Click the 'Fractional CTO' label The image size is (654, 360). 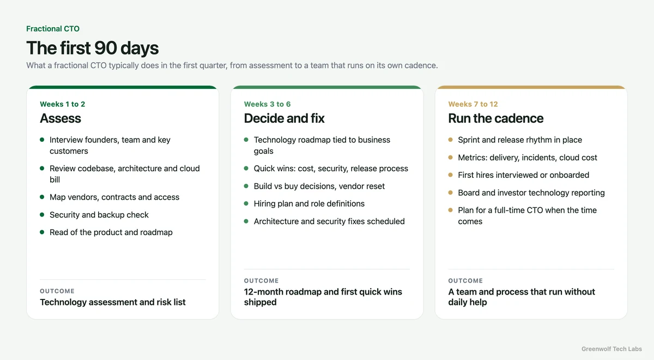pyautogui.click(x=53, y=28)
